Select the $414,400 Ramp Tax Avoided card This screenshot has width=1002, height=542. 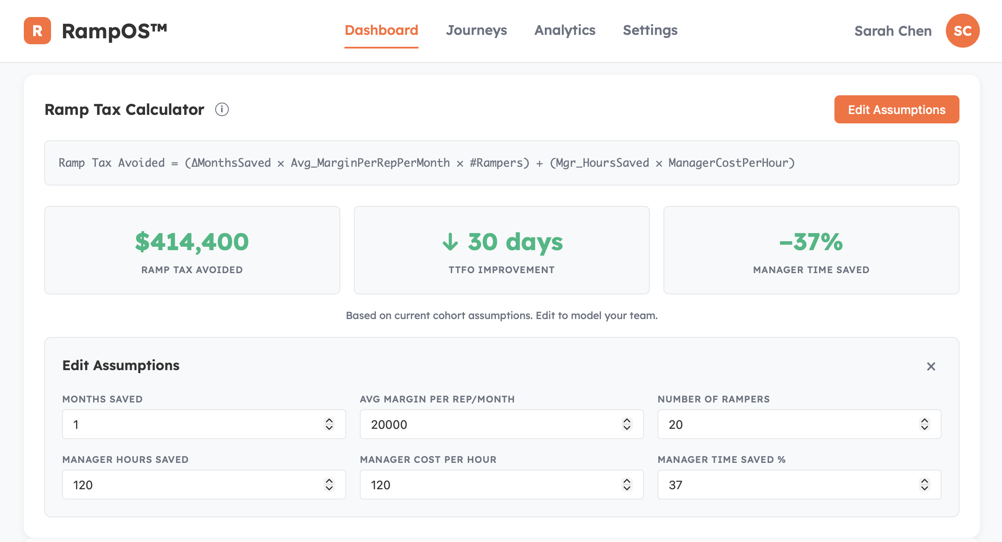192,250
